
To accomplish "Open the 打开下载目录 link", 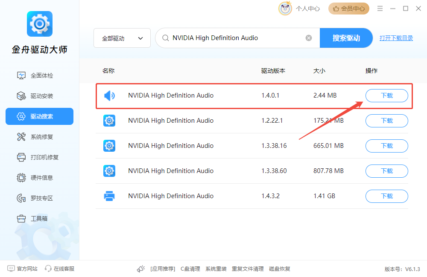I will [x=396, y=38].
